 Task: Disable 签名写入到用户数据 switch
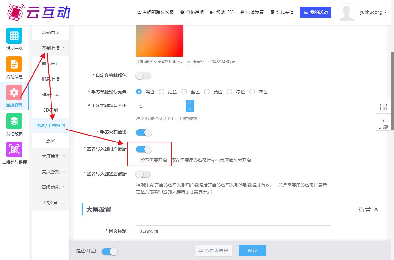(x=144, y=149)
